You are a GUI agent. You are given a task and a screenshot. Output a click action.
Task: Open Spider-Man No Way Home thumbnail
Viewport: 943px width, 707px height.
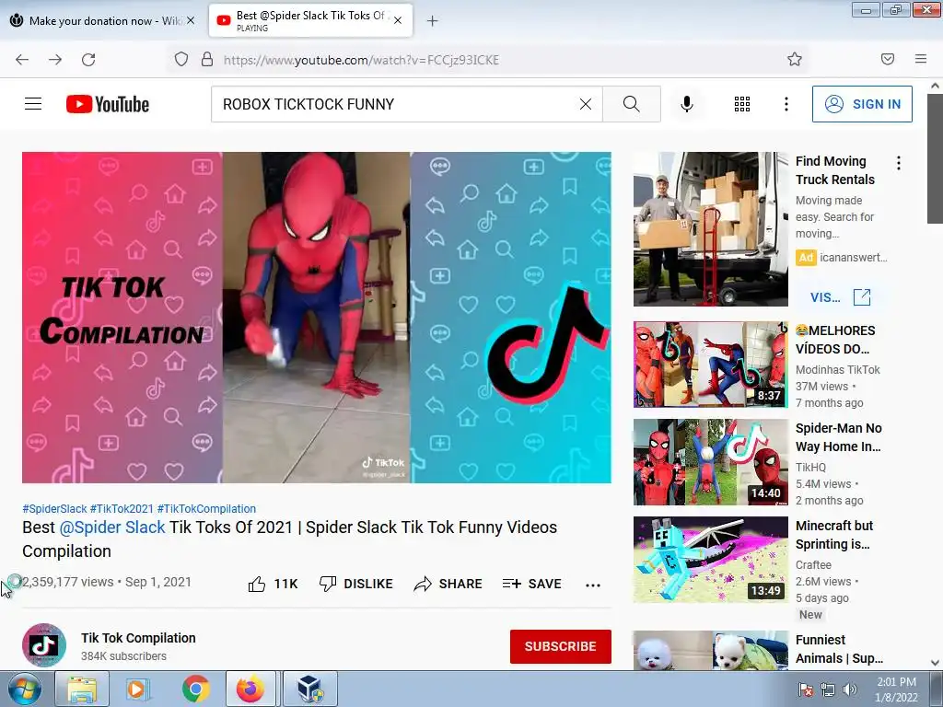[x=710, y=462]
